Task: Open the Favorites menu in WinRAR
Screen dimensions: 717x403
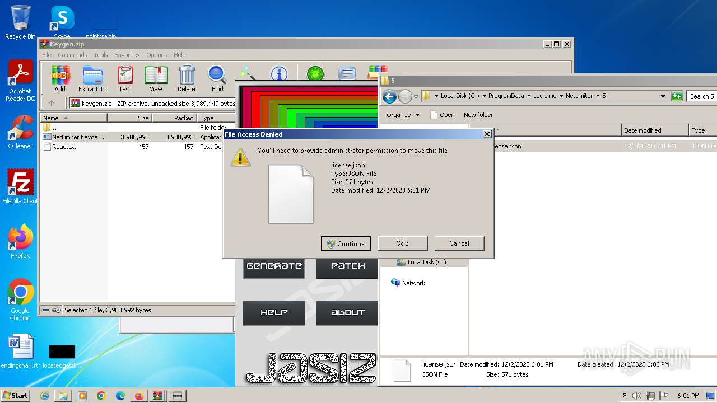Action: coord(127,55)
